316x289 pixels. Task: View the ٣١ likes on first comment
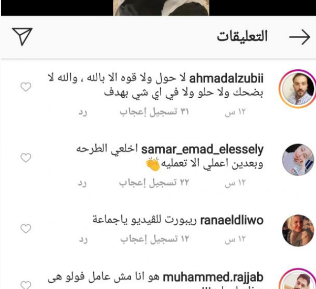click(154, 112)
